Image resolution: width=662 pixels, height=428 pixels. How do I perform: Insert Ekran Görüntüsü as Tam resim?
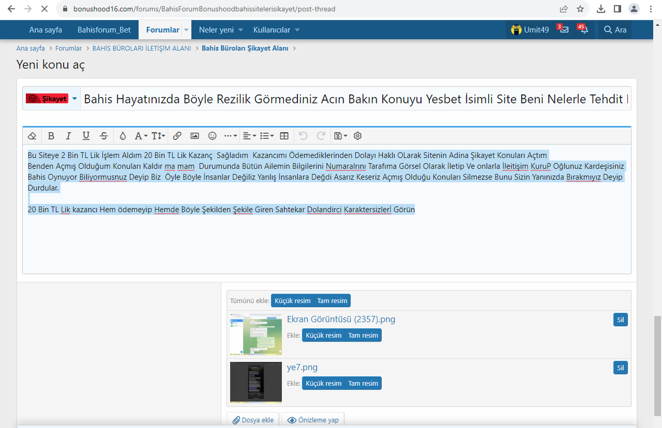point(363,335)
